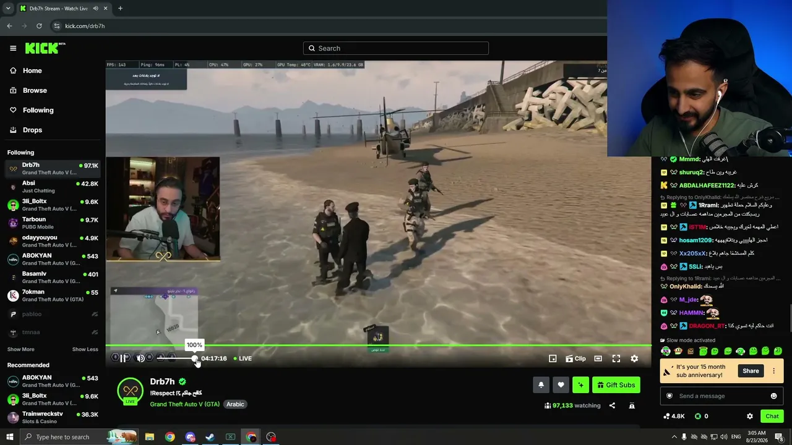This screenshot has width=792, height=445.
Task: Open the anniversary banner three-dot menu
Action: point(773,371)
